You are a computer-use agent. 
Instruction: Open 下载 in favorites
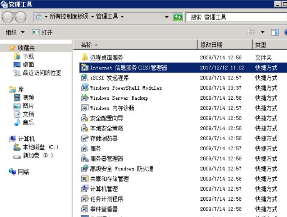[28, 56]
